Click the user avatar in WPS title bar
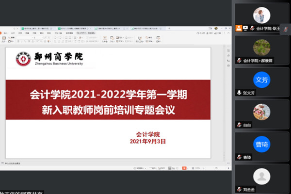This screenshot has height=194, width=291. click(x=216, y=29)
